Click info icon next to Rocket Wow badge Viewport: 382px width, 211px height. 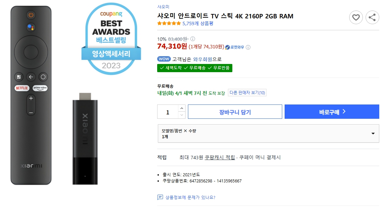click(x=248, y=47)
